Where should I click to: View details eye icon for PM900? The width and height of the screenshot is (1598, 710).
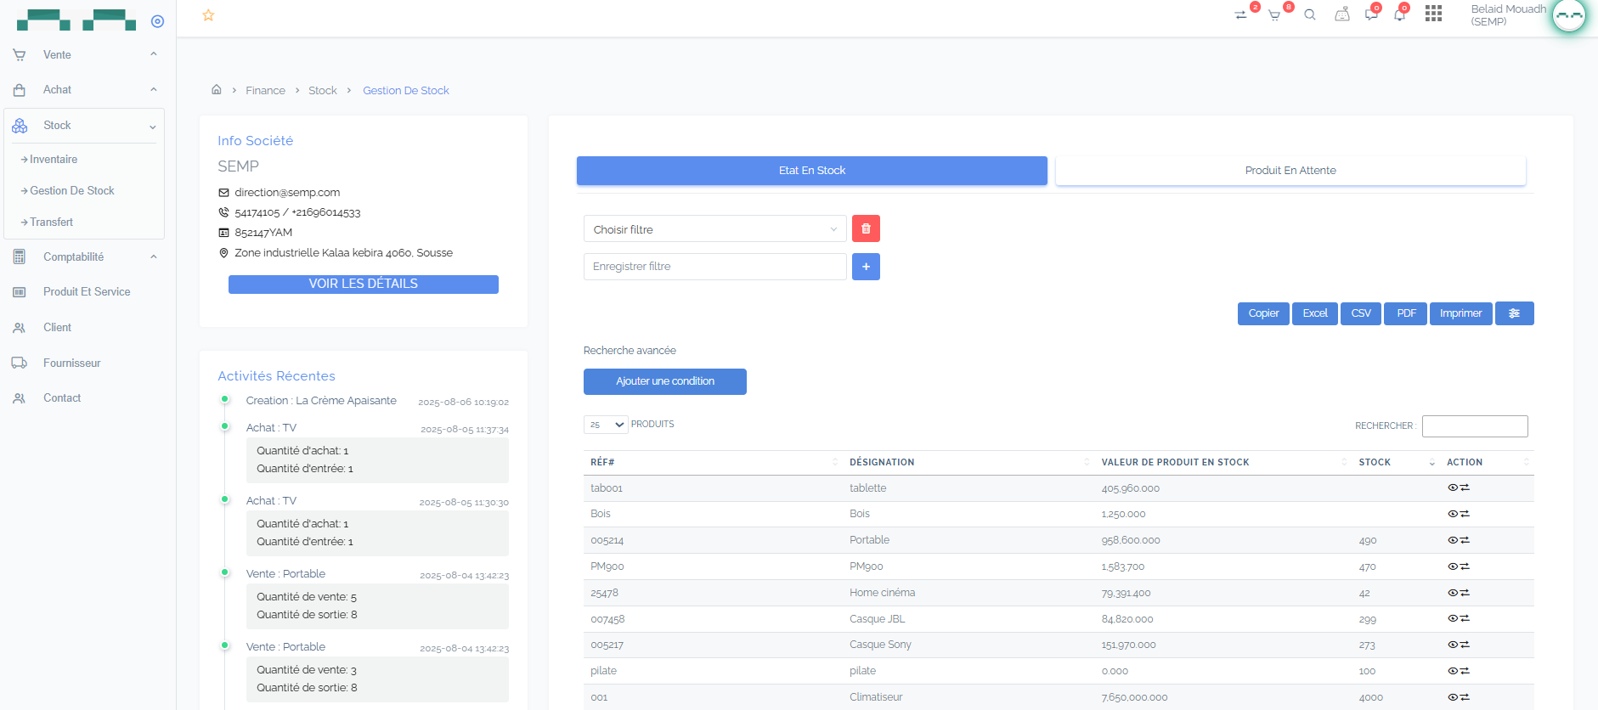pyautogui.click(x=1453, y=566)
